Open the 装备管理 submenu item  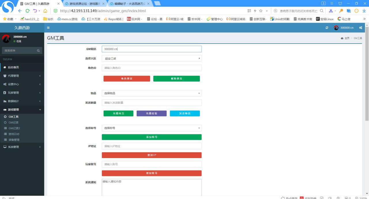22,140
